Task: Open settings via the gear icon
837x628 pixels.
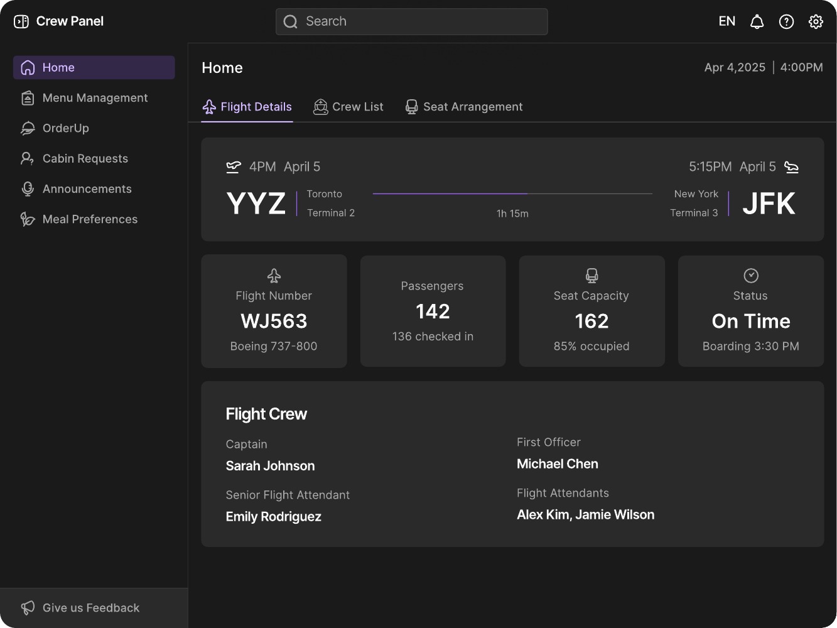Action: pyautogui.click(x=816, y=22)
